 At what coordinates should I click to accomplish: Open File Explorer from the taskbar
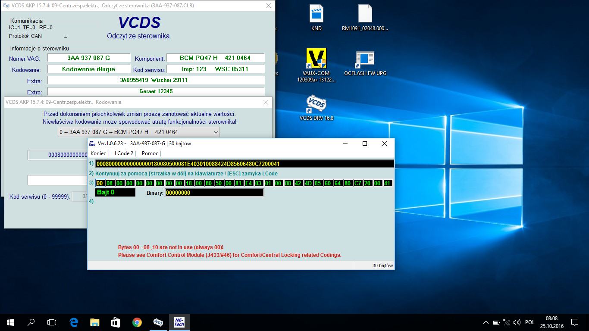(94, 322)
